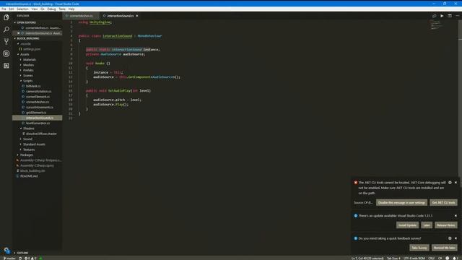Open the Debug menu

(51, 9)
